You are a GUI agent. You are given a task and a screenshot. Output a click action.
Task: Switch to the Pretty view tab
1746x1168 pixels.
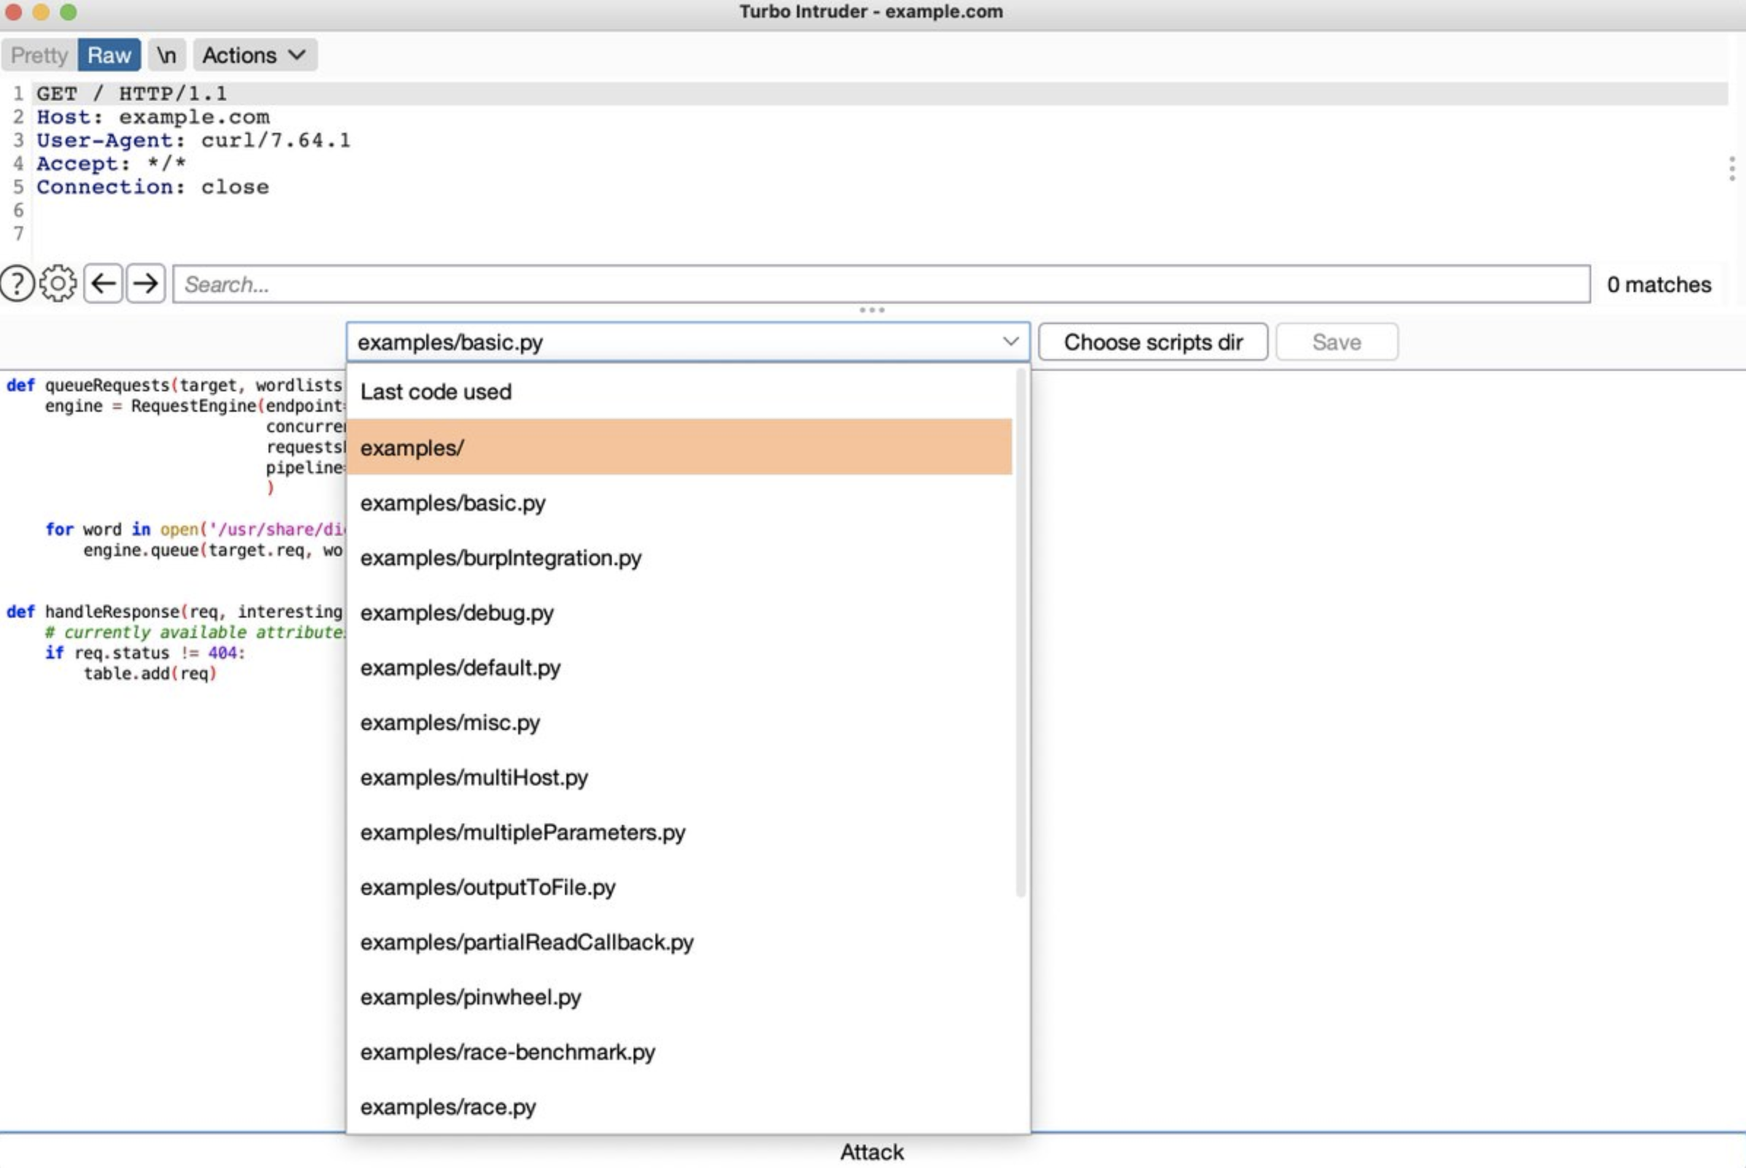coord(39,55)
